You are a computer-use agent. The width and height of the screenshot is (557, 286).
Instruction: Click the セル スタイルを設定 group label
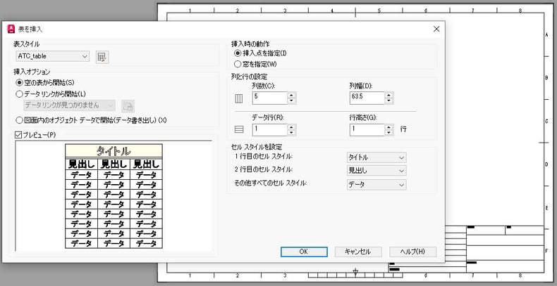pos(257,147)
